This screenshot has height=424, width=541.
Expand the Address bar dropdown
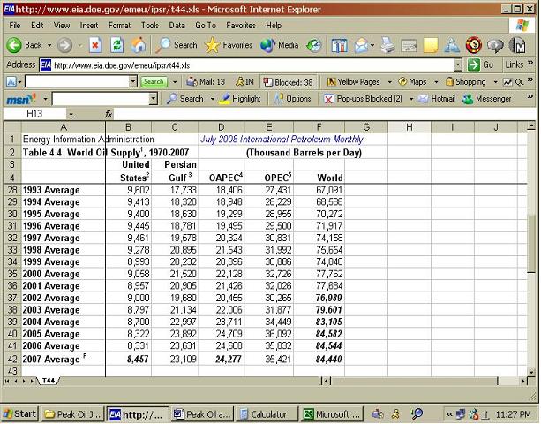tap(458, 64)
